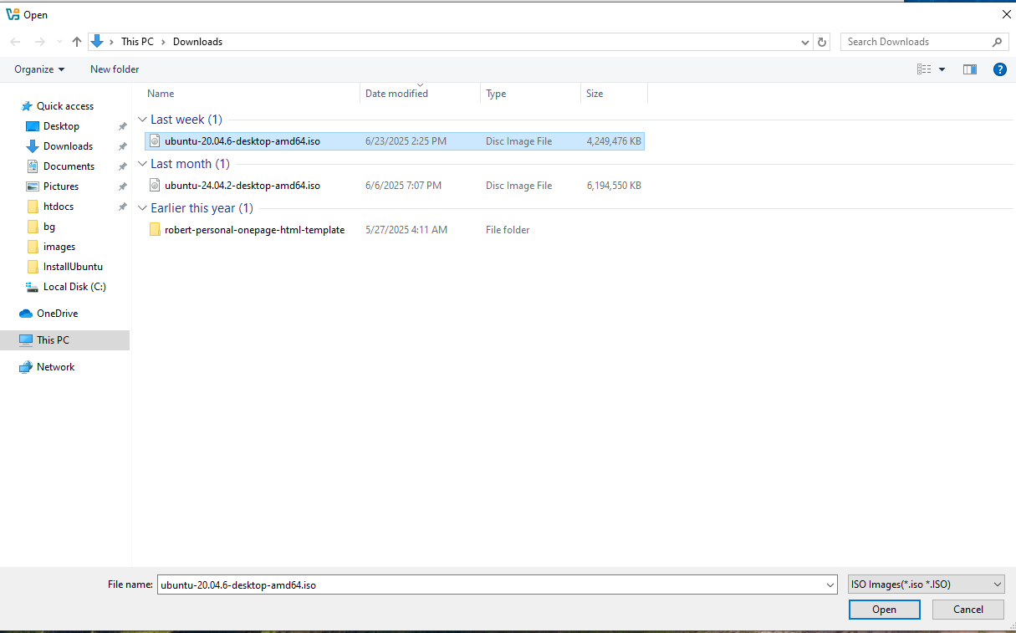Click the Network icon in the sidebar
The width and height of the screenshot is (1016, 633).
point(24,366)
